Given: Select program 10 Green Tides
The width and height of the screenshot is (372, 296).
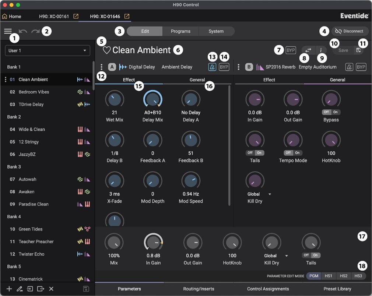Looking at the screenshot, I should [48, 229].
